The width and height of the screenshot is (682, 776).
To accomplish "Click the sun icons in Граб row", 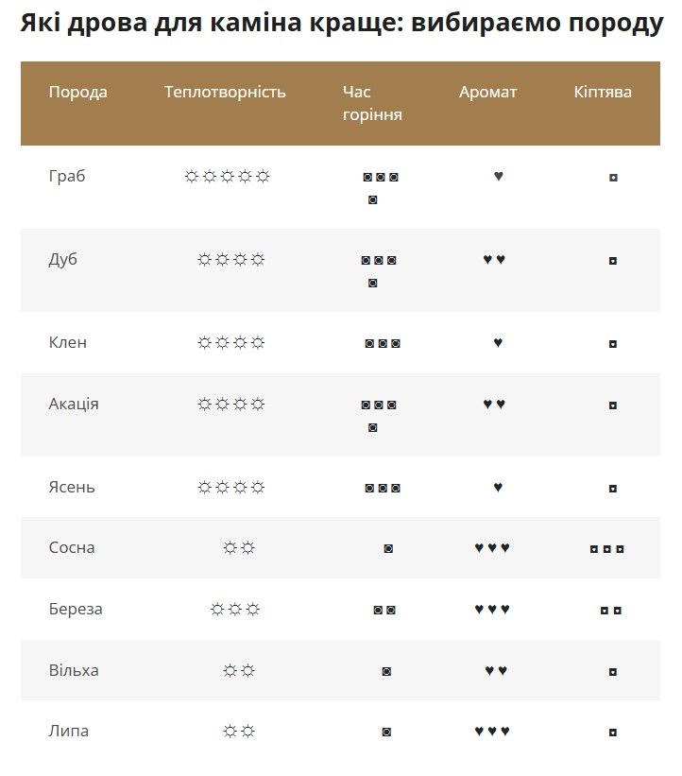I will (227, 177).
